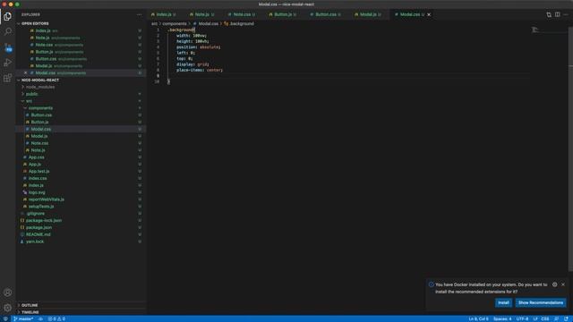The height and width of the screenshot is (322, 573).
Task: Click the master branch indicator in the status bar
Action: click(23, 318)
